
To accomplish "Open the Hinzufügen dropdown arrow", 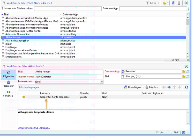I will pos(143,87).
